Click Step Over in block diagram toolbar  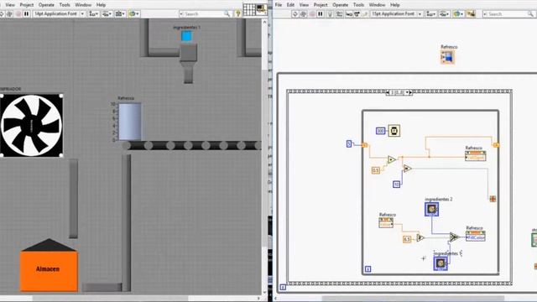[x=357, y=14]
